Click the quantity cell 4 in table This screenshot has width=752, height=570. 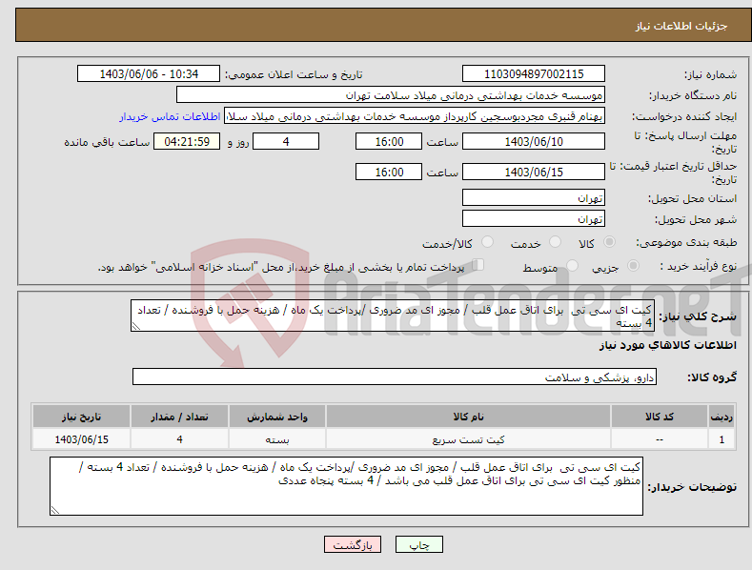(179, 439)
